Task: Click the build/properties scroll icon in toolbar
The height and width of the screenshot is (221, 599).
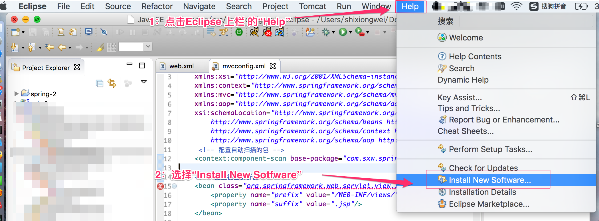Action: pyautogui.click(x=61, y=32)
